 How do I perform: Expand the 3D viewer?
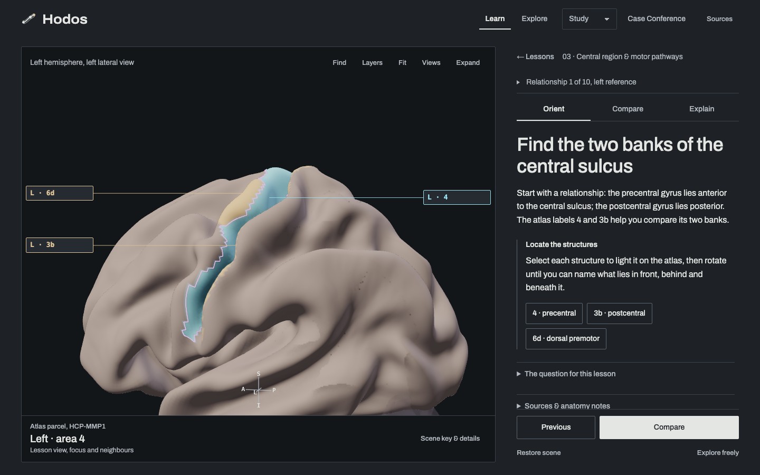click(x=468, y=63)
